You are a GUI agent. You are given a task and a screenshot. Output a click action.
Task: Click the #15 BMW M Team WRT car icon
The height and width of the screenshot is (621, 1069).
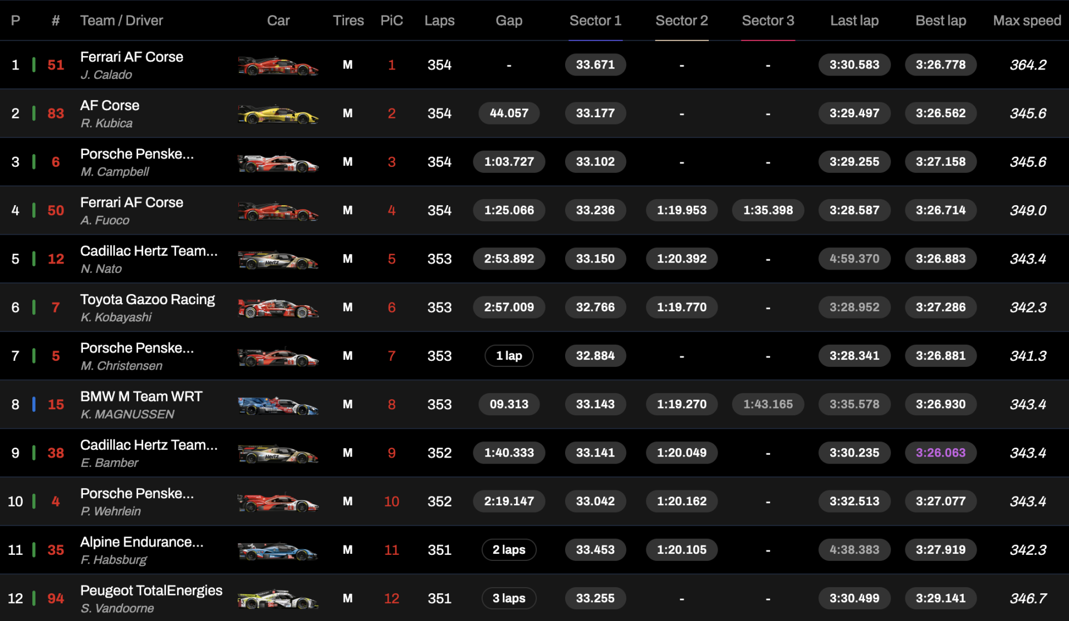(278, 405)
